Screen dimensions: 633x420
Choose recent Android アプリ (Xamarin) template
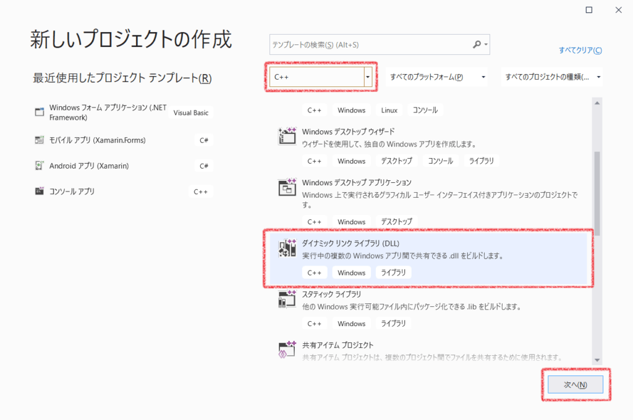click(x=123, y=166)
